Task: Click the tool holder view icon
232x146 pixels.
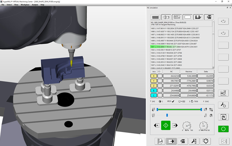Action: (x=166, y=17)
